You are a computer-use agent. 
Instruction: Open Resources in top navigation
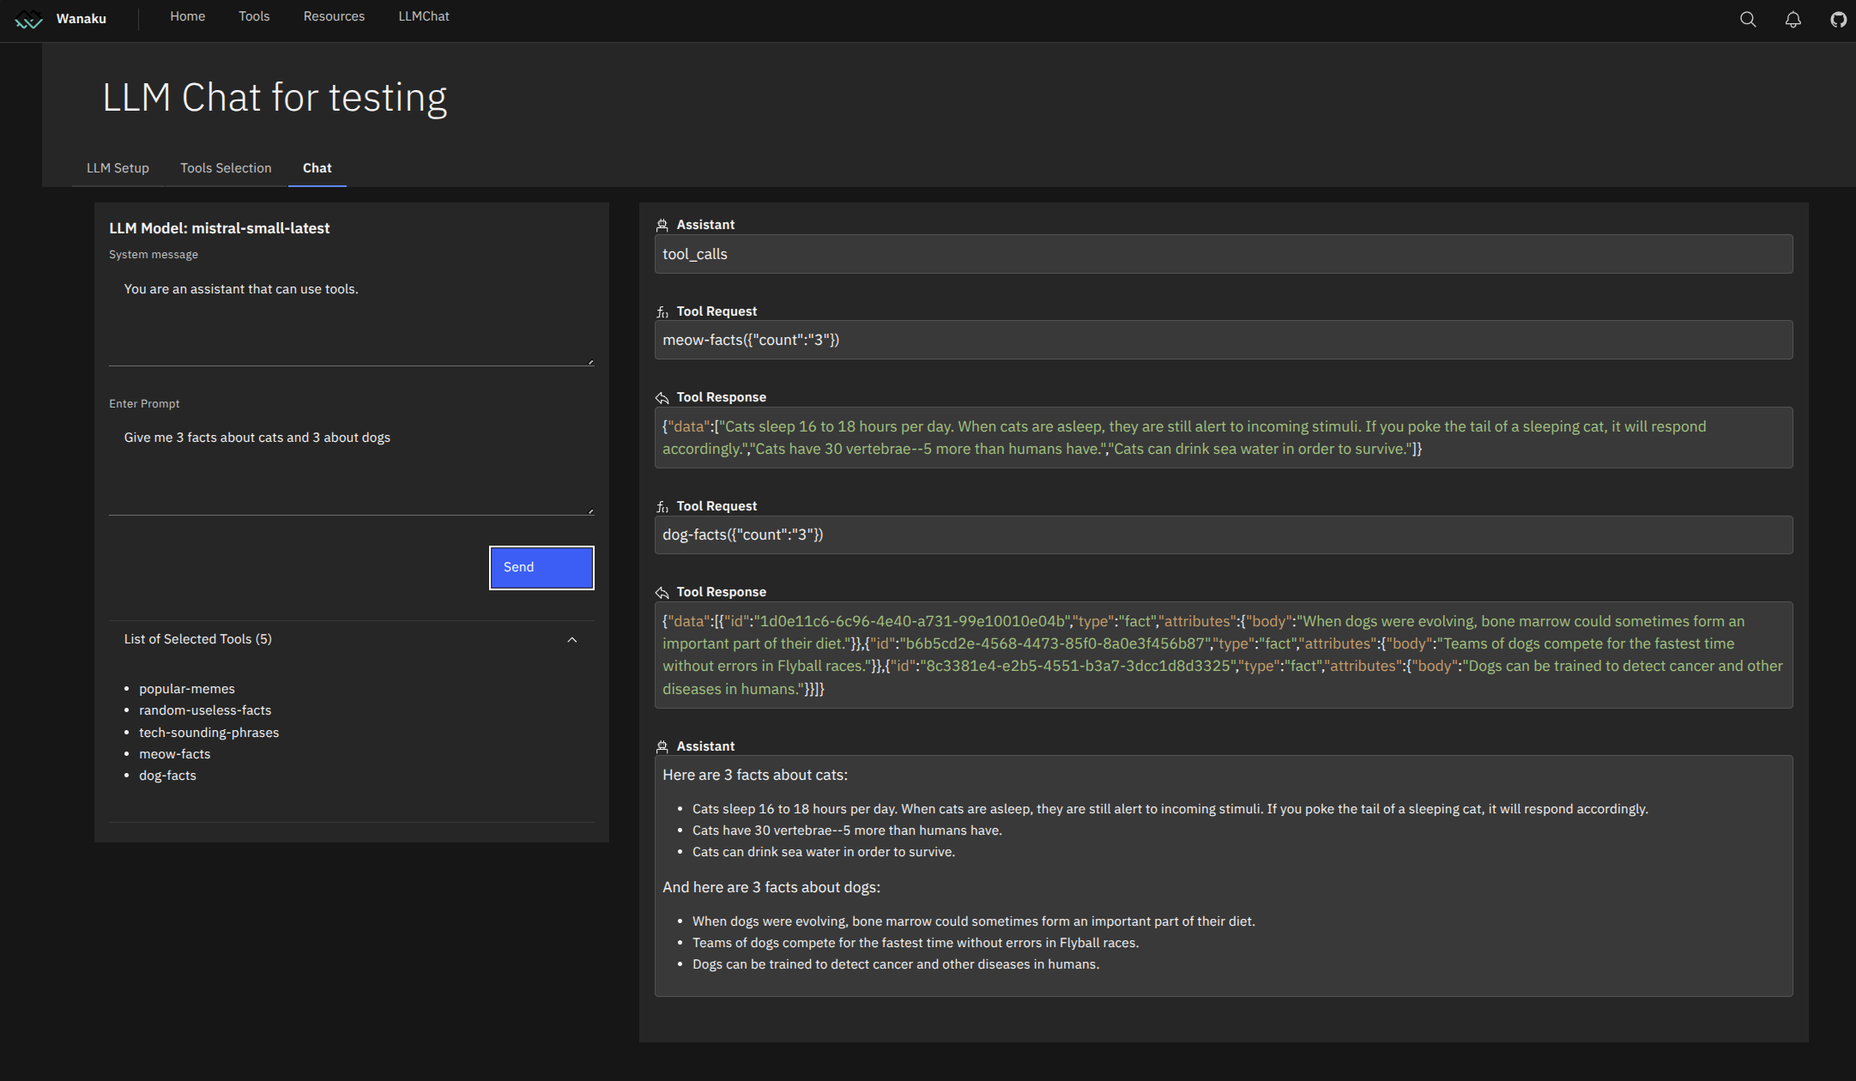[334, 16]
